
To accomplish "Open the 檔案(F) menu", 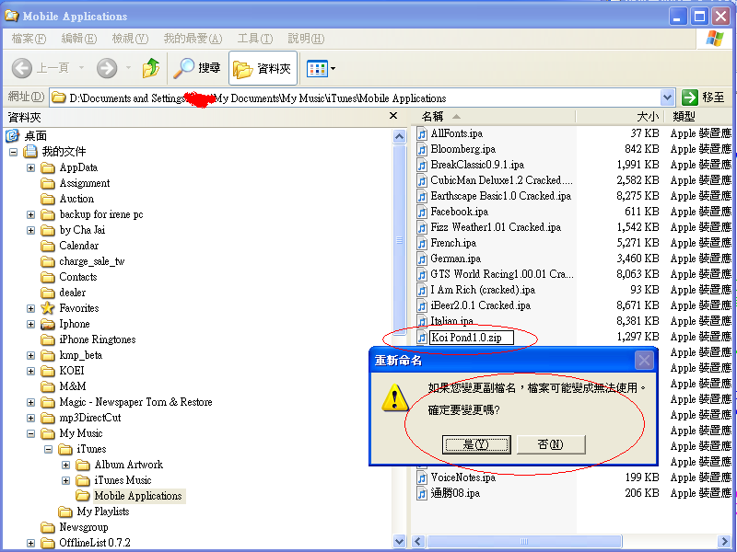I will point(29,39).
